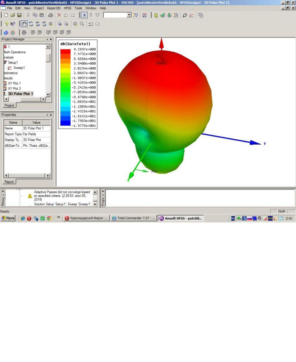Select the first Rotate view tool
This screenshot has width=296, height=362.
click(x=31, y=24)
